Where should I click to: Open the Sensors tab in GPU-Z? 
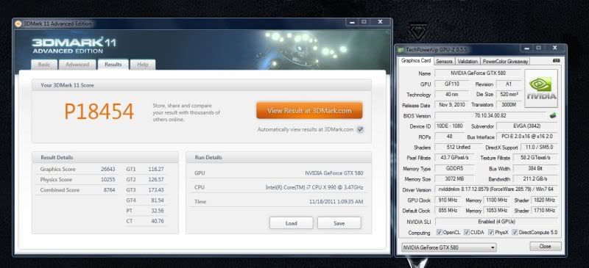point(444,61)
